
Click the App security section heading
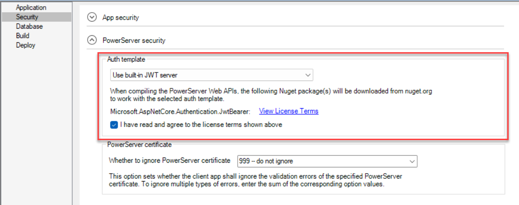tap(121, 17)
